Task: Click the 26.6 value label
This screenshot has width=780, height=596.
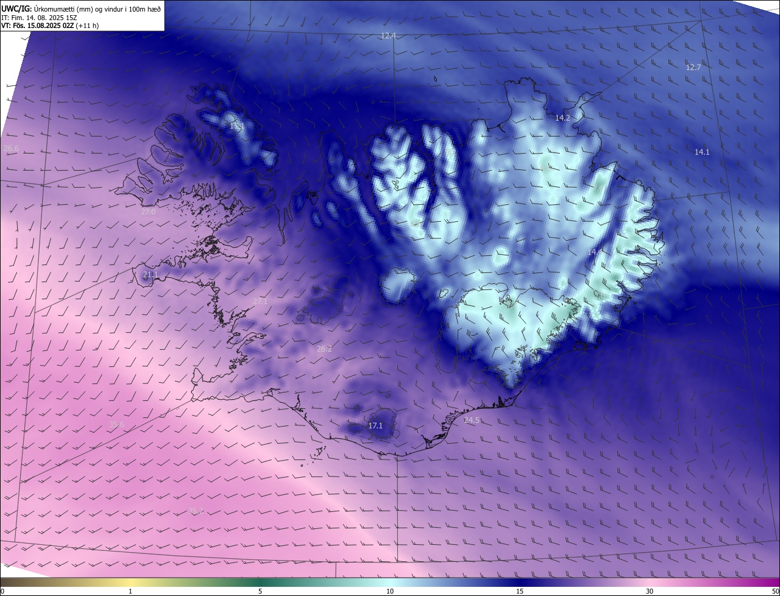Action: click(11, 148)
